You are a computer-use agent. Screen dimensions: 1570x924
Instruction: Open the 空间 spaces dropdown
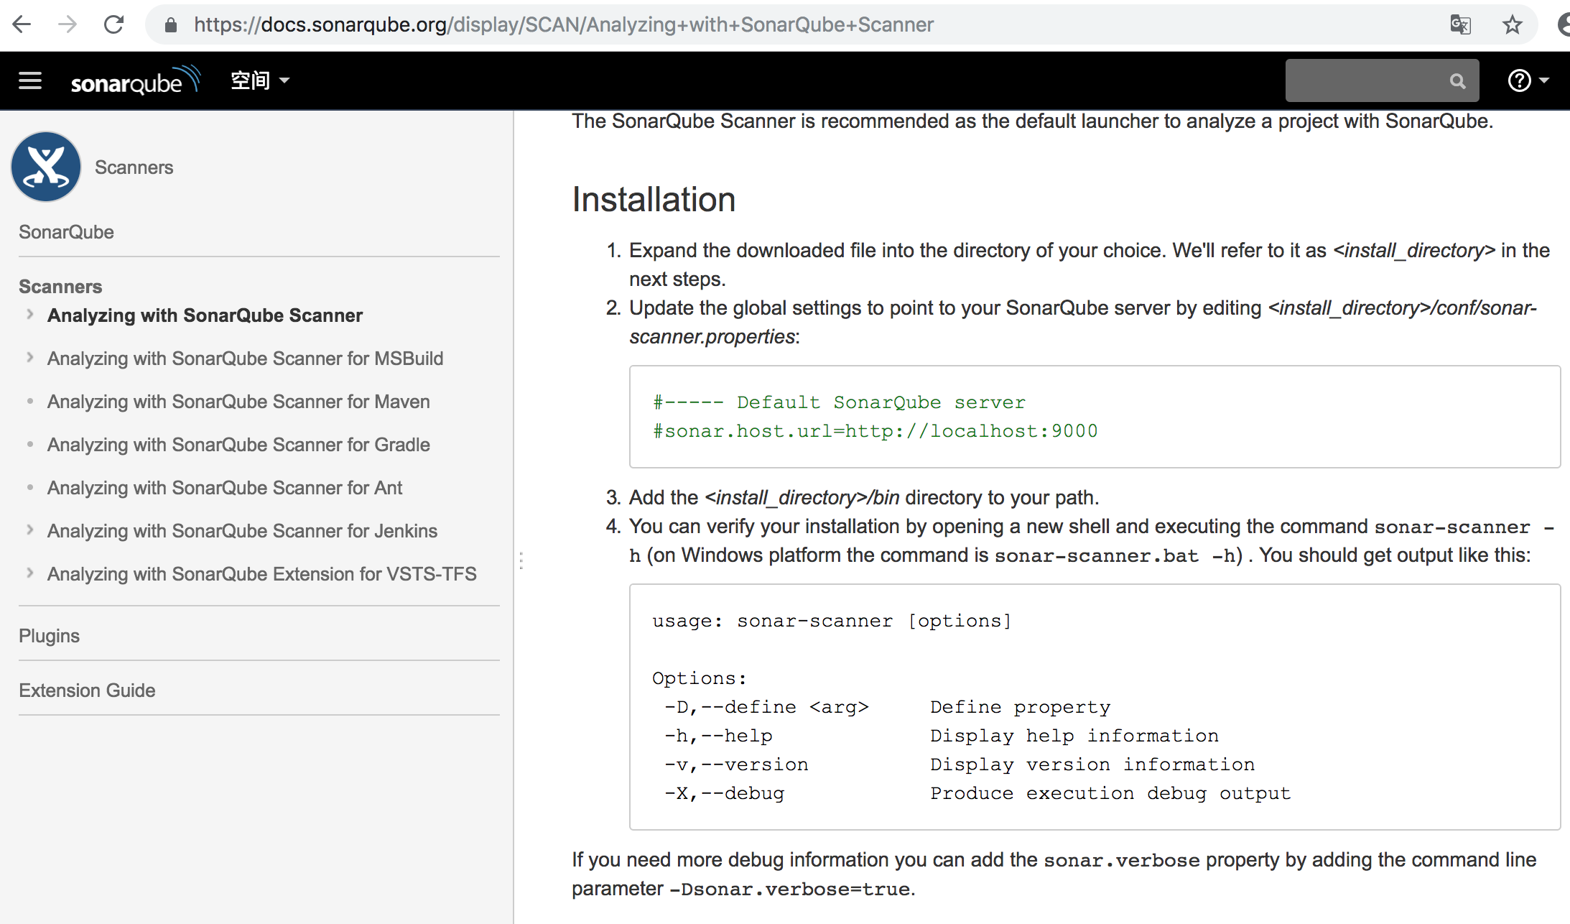pyautogui.click(x=260, y=80)
